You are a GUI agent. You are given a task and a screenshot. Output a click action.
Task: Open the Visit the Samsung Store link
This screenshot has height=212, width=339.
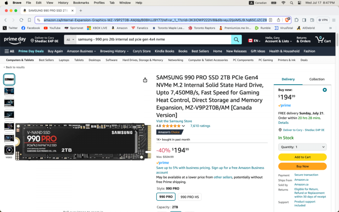[x=174, y=121]
